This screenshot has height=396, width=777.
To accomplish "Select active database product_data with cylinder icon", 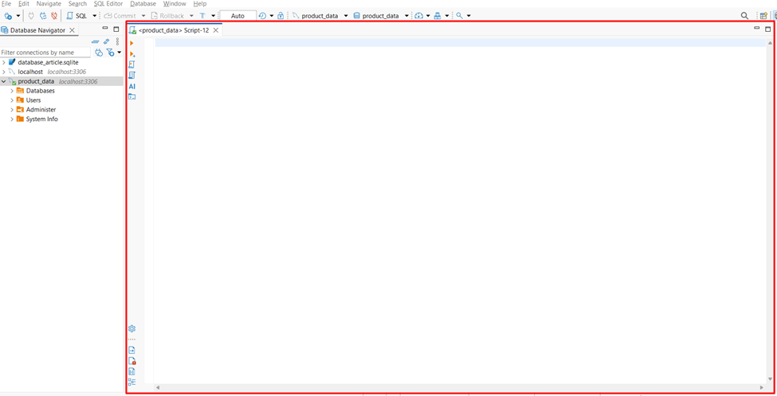I will click(x=381, y=16).
